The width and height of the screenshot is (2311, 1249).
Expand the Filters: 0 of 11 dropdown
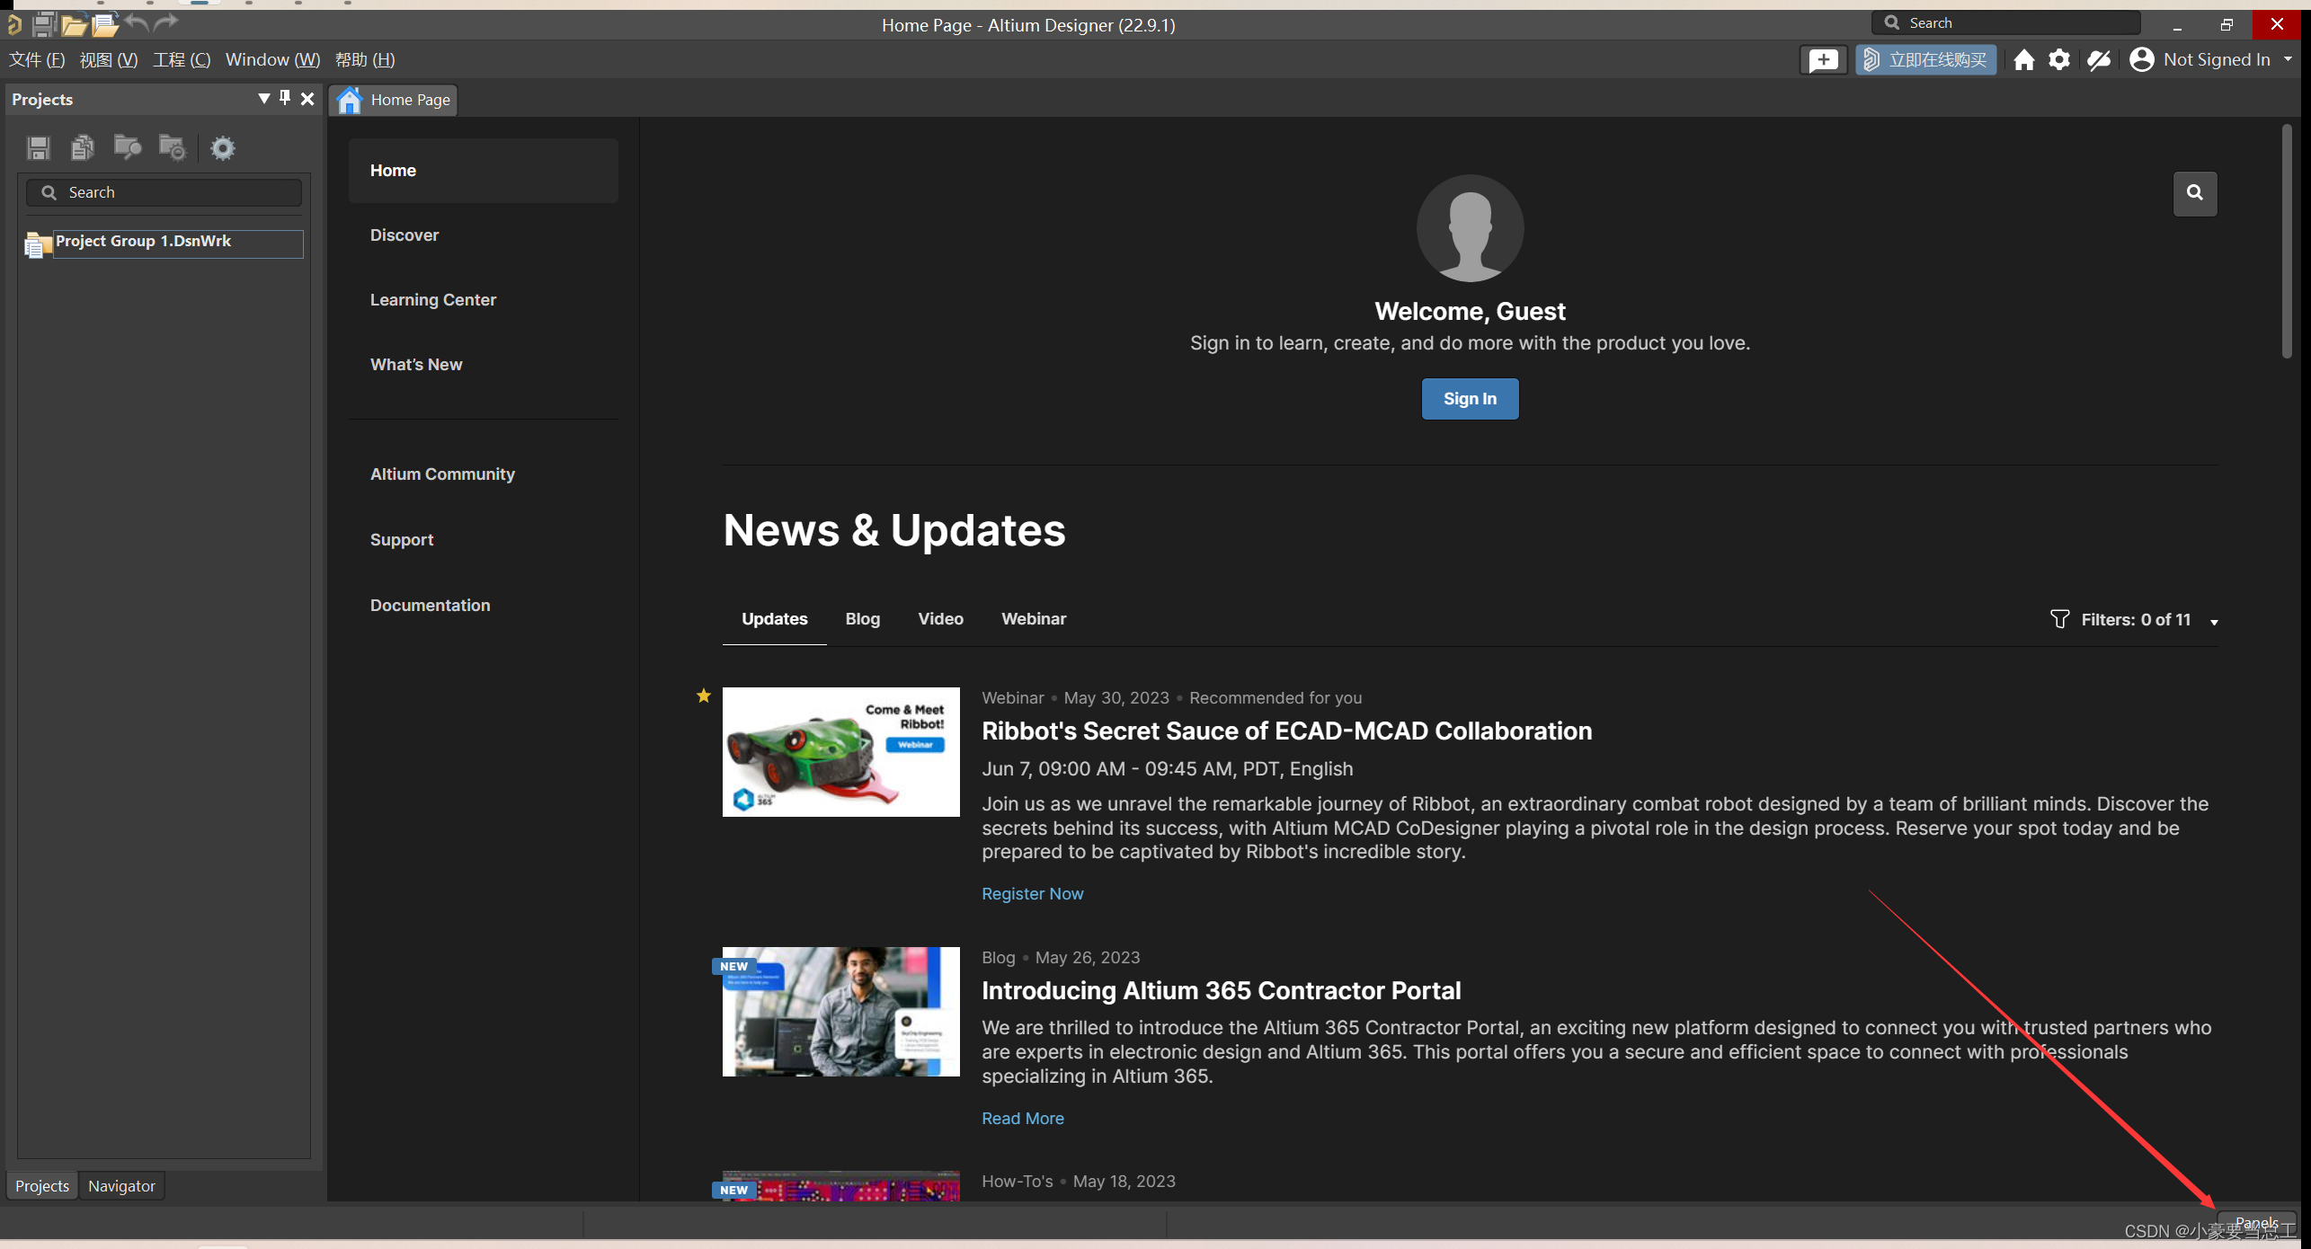click(2214, 622)
